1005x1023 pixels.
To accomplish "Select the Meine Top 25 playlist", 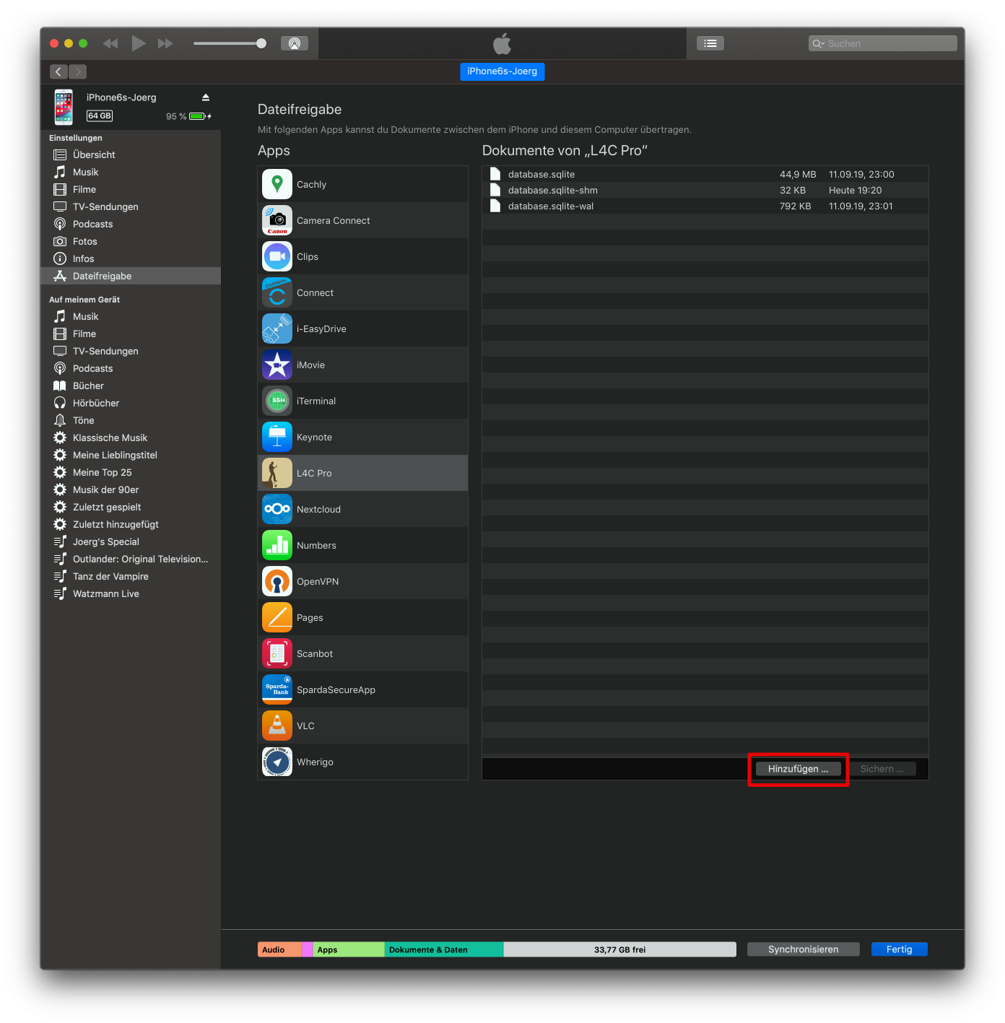I will pos(131,472).
